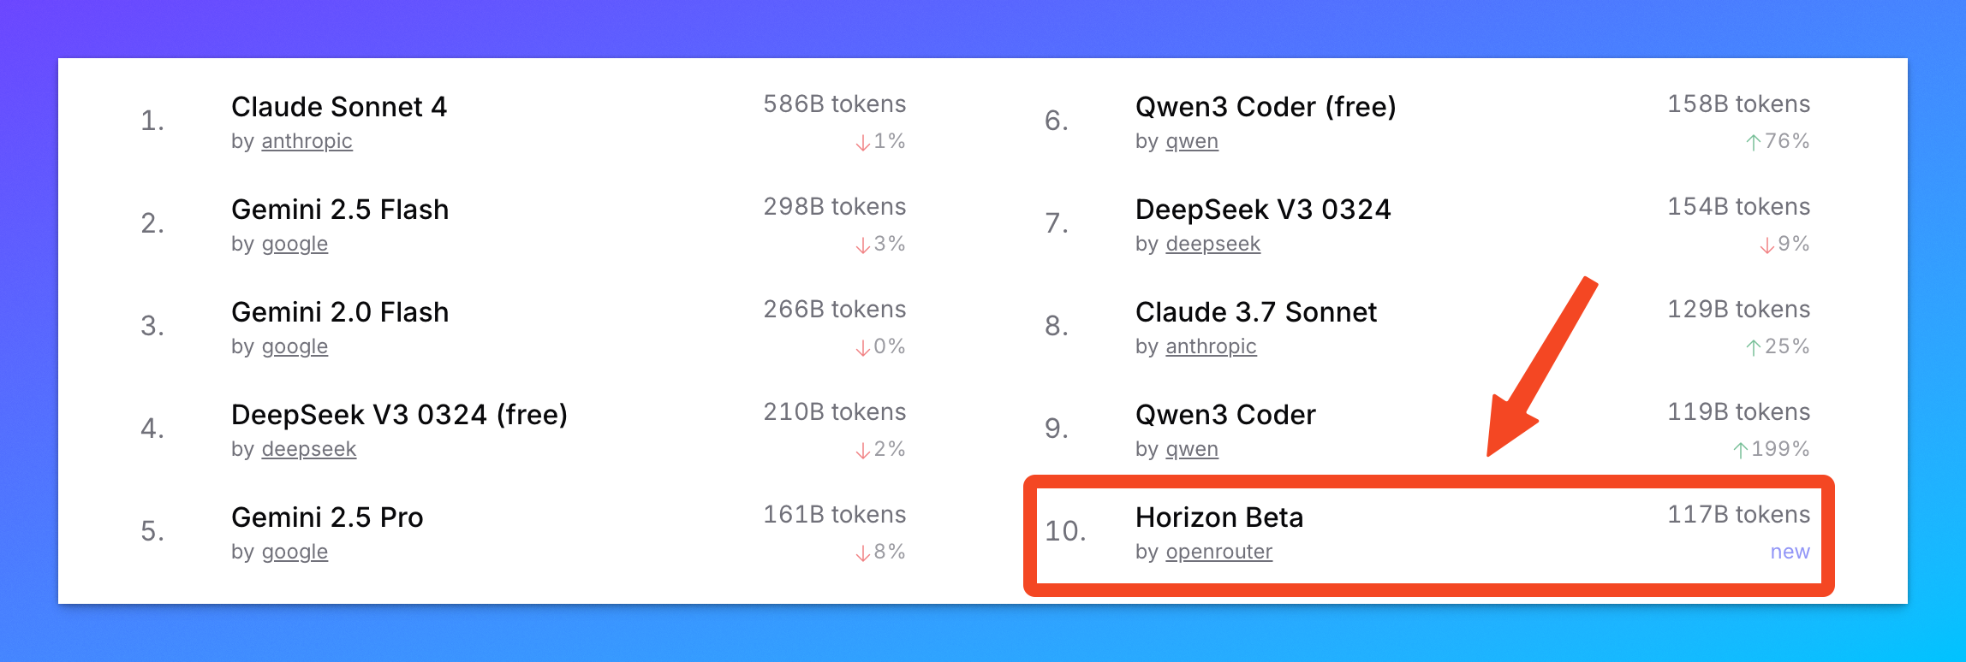Viewport: 1966px width, 662px height.
Task: Select the Claude 3.7 Sonnet model name
Action: pyautogui.click(x=1255, y=312)
